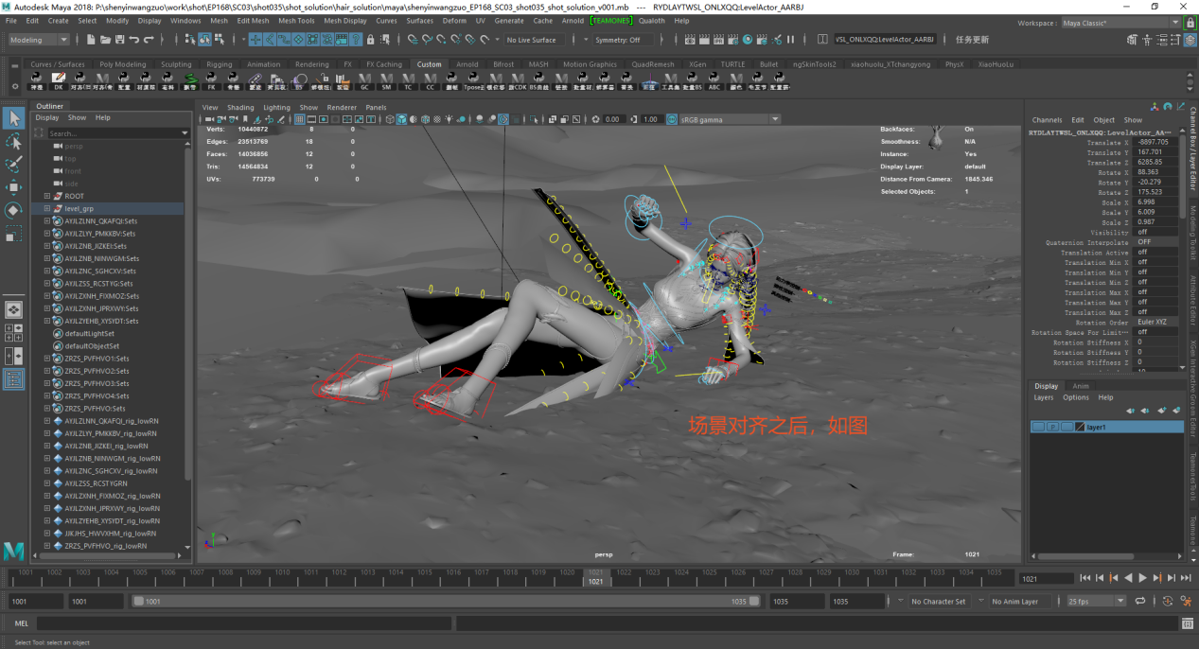Click the 任务更新 button
The height and width of the screenshot is (649, 1199).
click(972, 40)
